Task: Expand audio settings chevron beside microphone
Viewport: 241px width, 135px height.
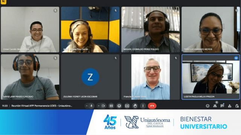Action: pyautogui.click(x=87, y=106)
